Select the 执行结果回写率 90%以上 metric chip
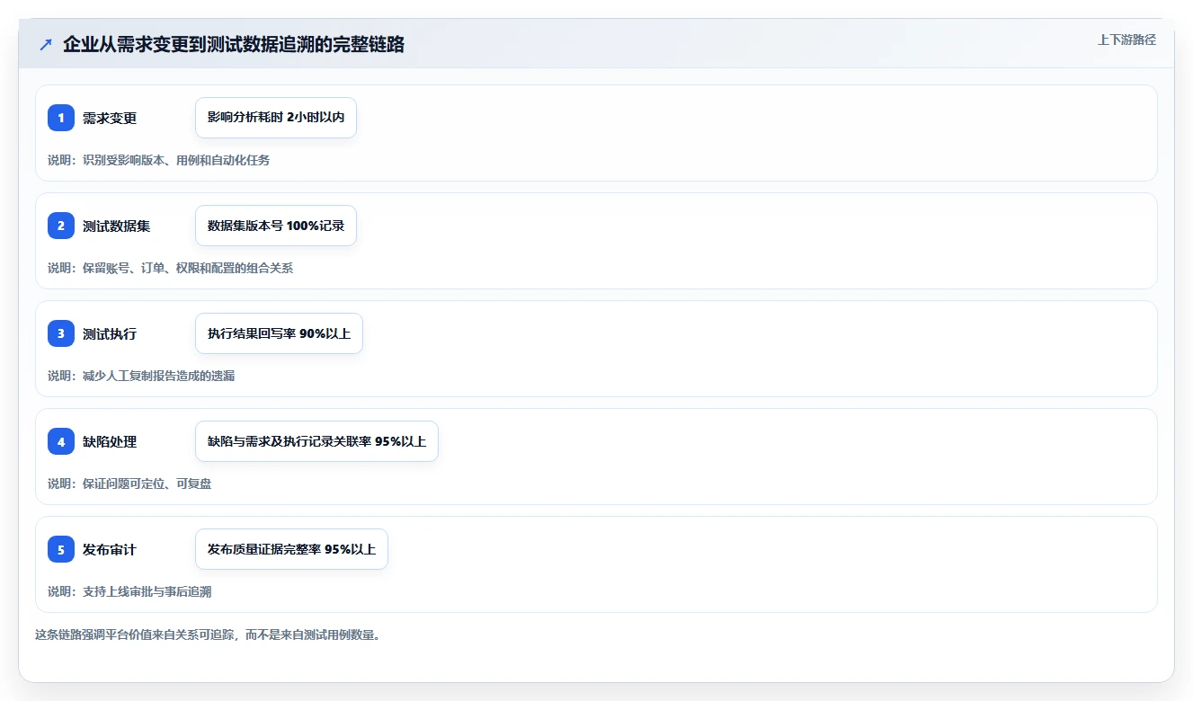Image resolution: width=1193 pixels, height=701 pixels. (279, 333)
